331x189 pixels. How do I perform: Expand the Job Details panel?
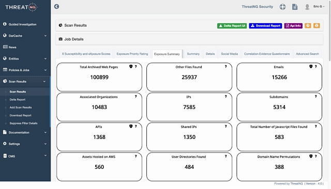(x=189, y=39)
